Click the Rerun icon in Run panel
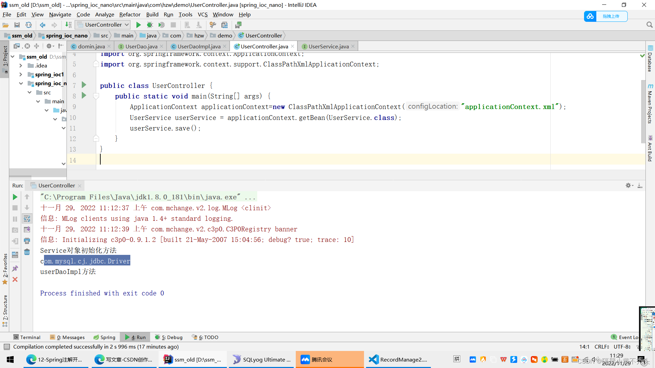Viewport: 655px width, 368px height. click(x=15, y=197)
